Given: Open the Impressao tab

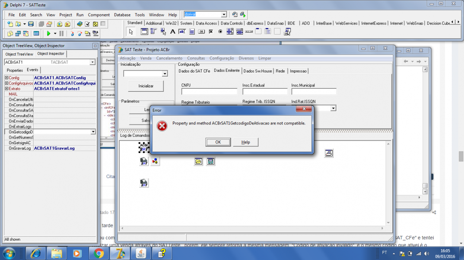Looking at the screenshot, I should pyautogui.click(x=298, y=71).
